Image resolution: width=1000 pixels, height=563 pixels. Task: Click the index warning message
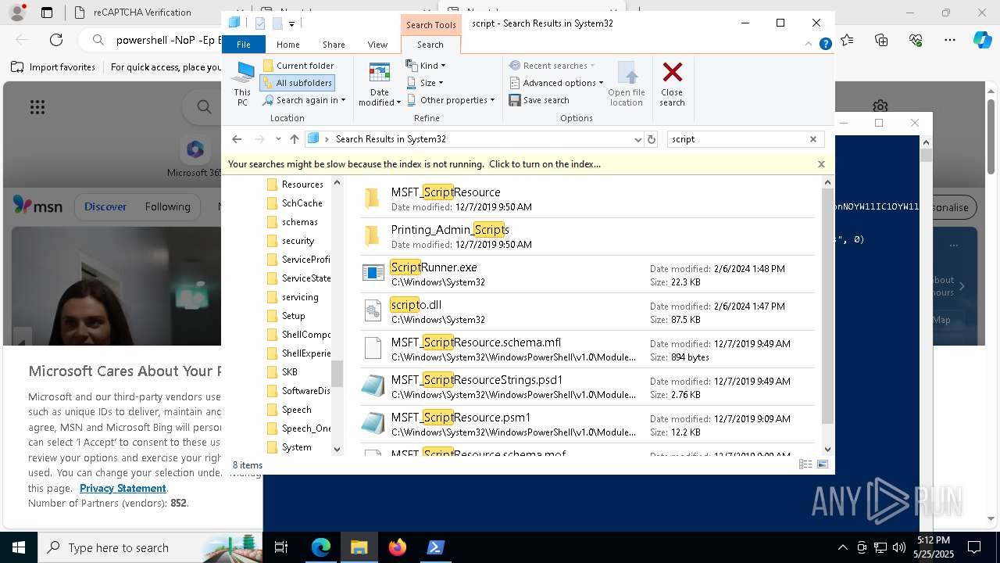pyautogui.click(x=414, y=164)
